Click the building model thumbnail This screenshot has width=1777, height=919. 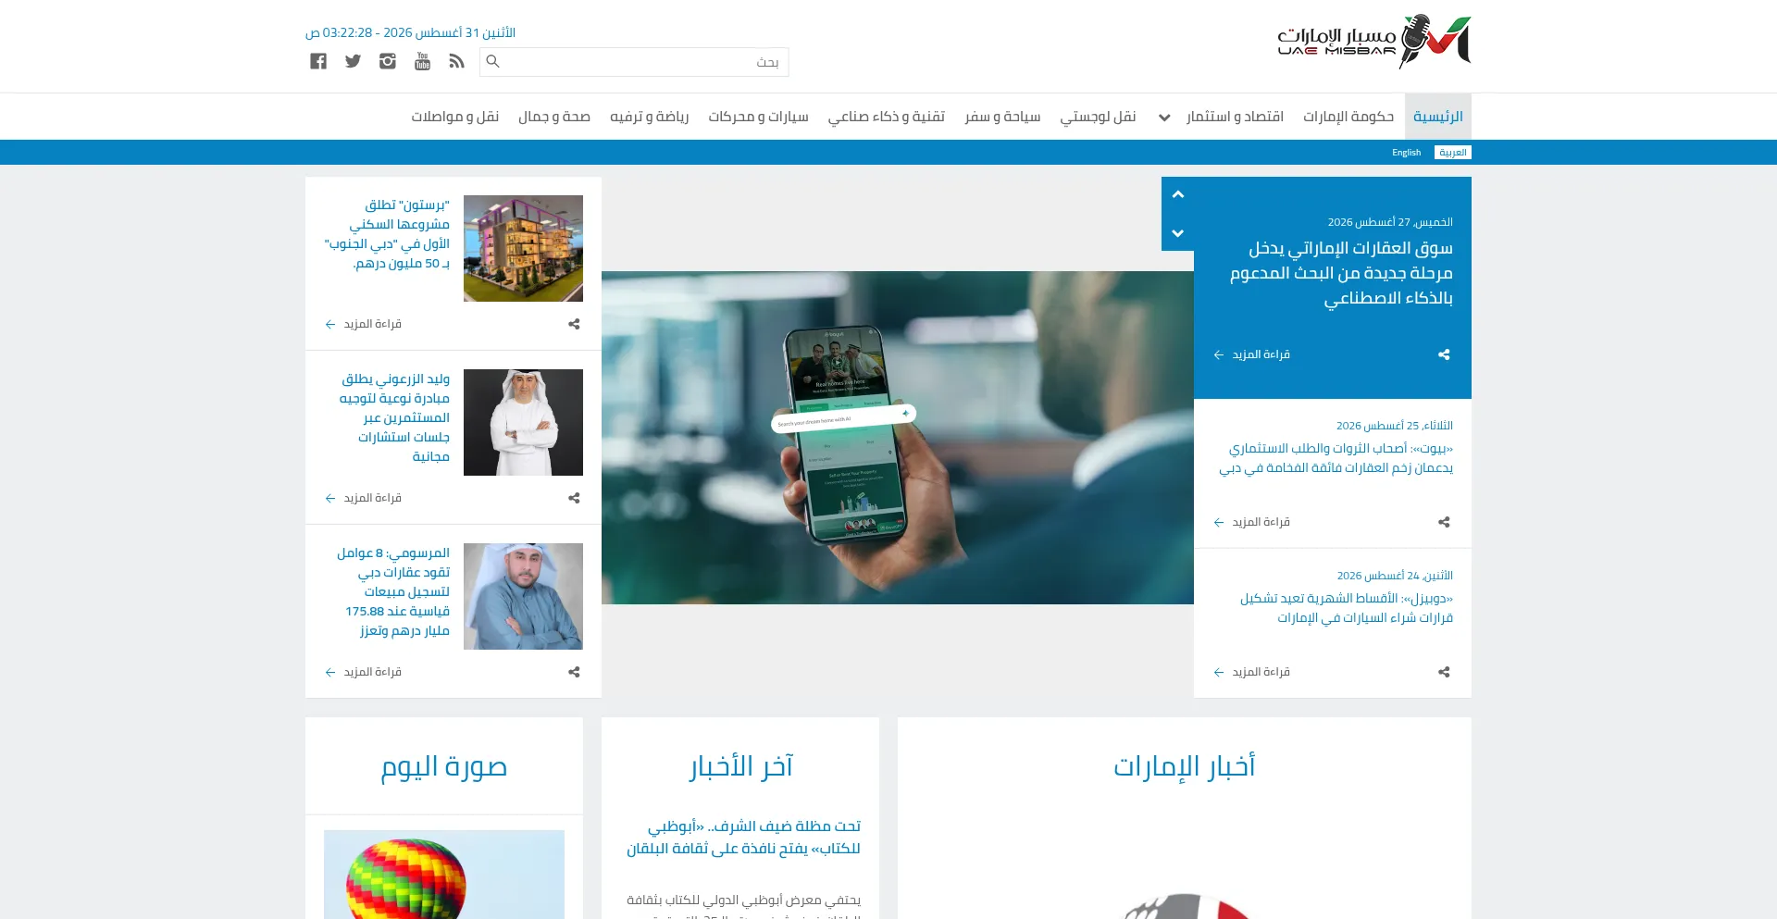point(523,248)
